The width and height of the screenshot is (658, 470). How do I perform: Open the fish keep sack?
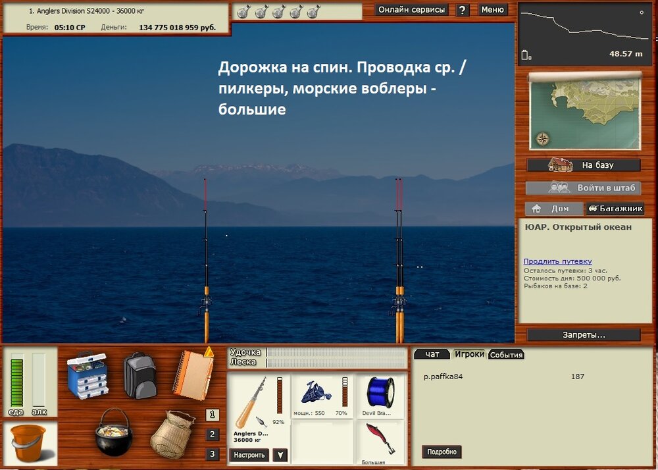click(172, 434)
